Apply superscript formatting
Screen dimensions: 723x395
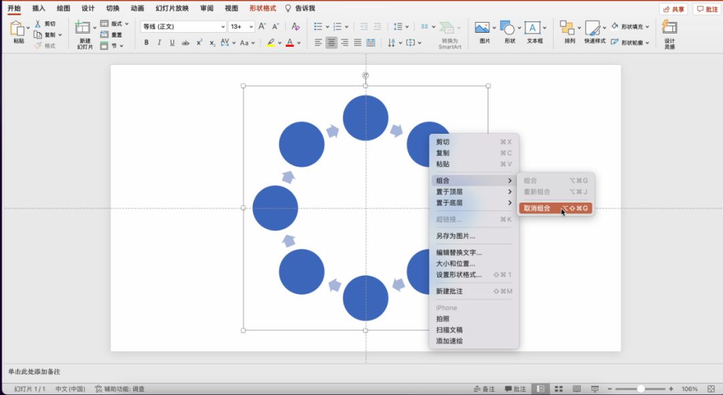coord(199,42)
